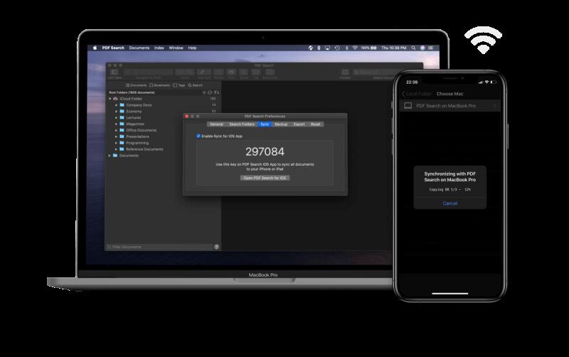569x357 pixels.
Task: Switch to the Bookmarks sidebar view
Action: click(x=159, y=85)
